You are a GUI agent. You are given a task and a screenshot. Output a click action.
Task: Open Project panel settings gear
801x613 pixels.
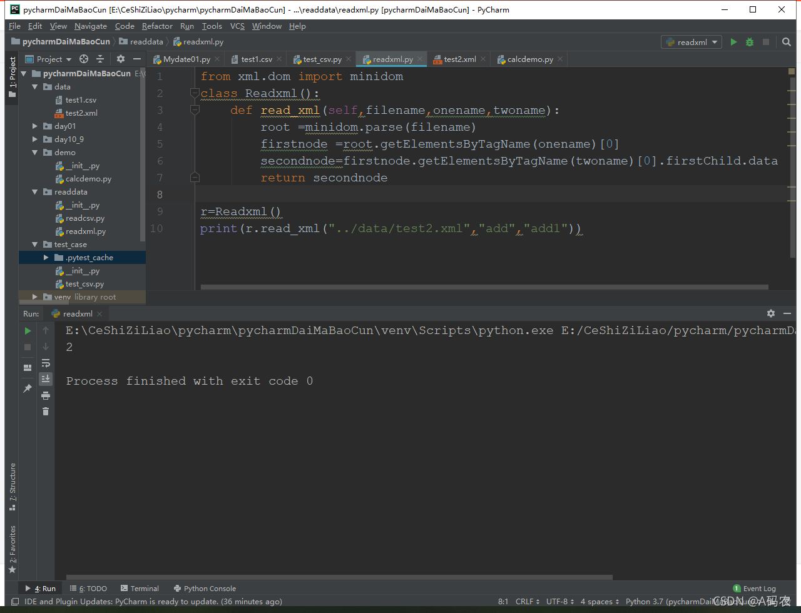pyautogui.click(x=121, y=59)
